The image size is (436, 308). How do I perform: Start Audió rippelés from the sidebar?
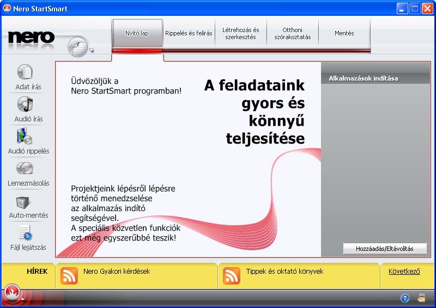coord(25,136)
